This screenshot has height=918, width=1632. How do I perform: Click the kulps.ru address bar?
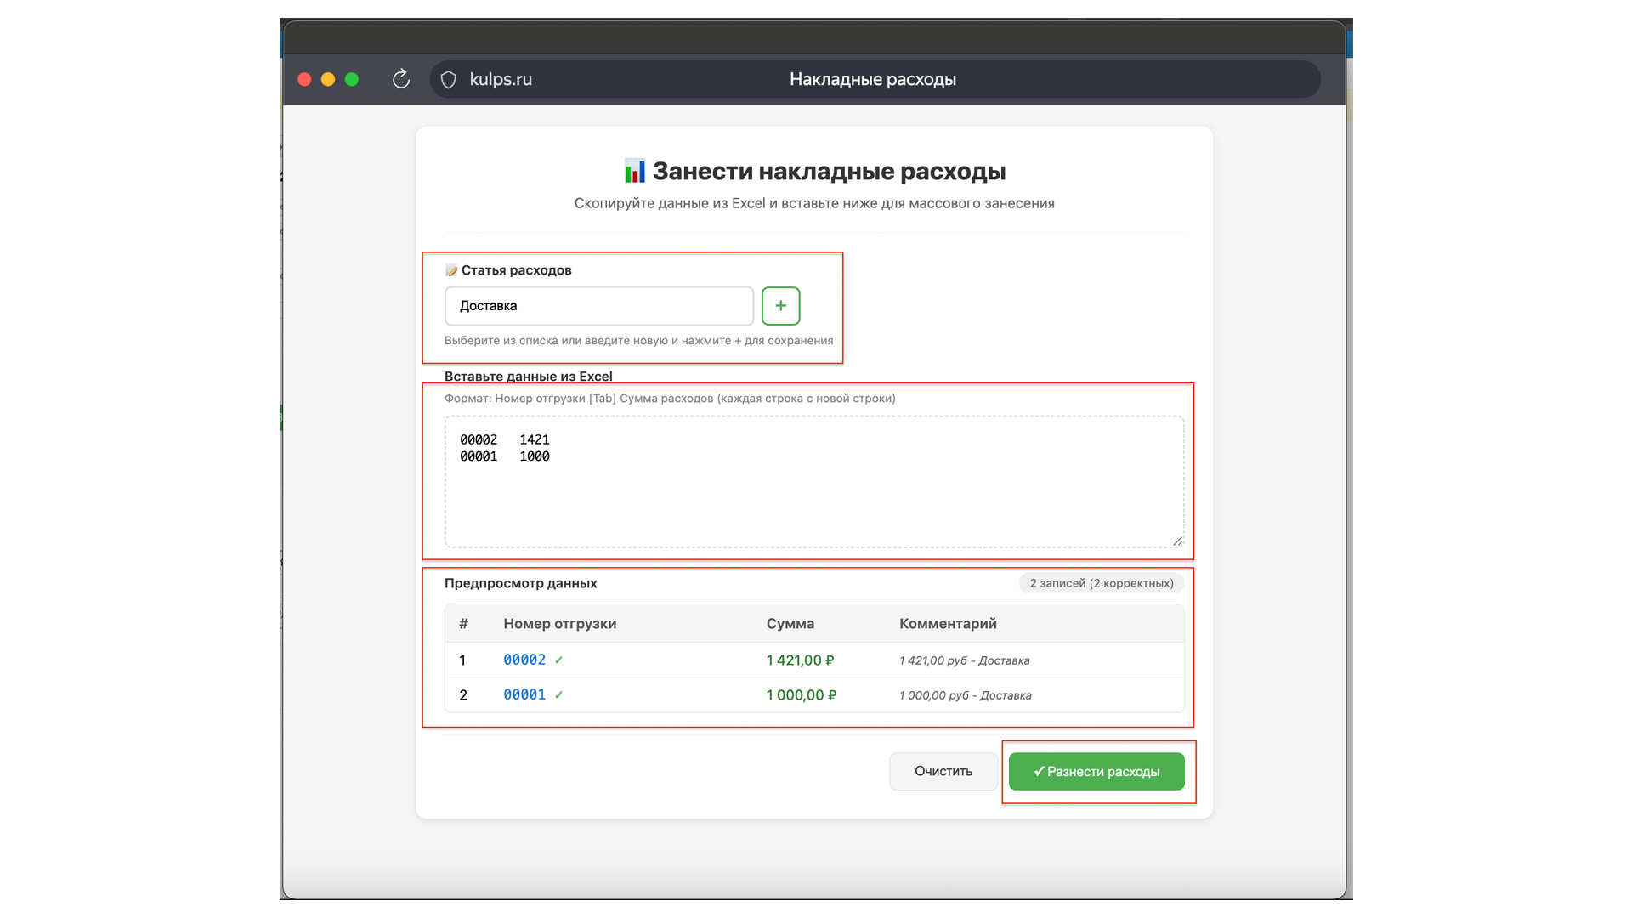click(501, 79)
